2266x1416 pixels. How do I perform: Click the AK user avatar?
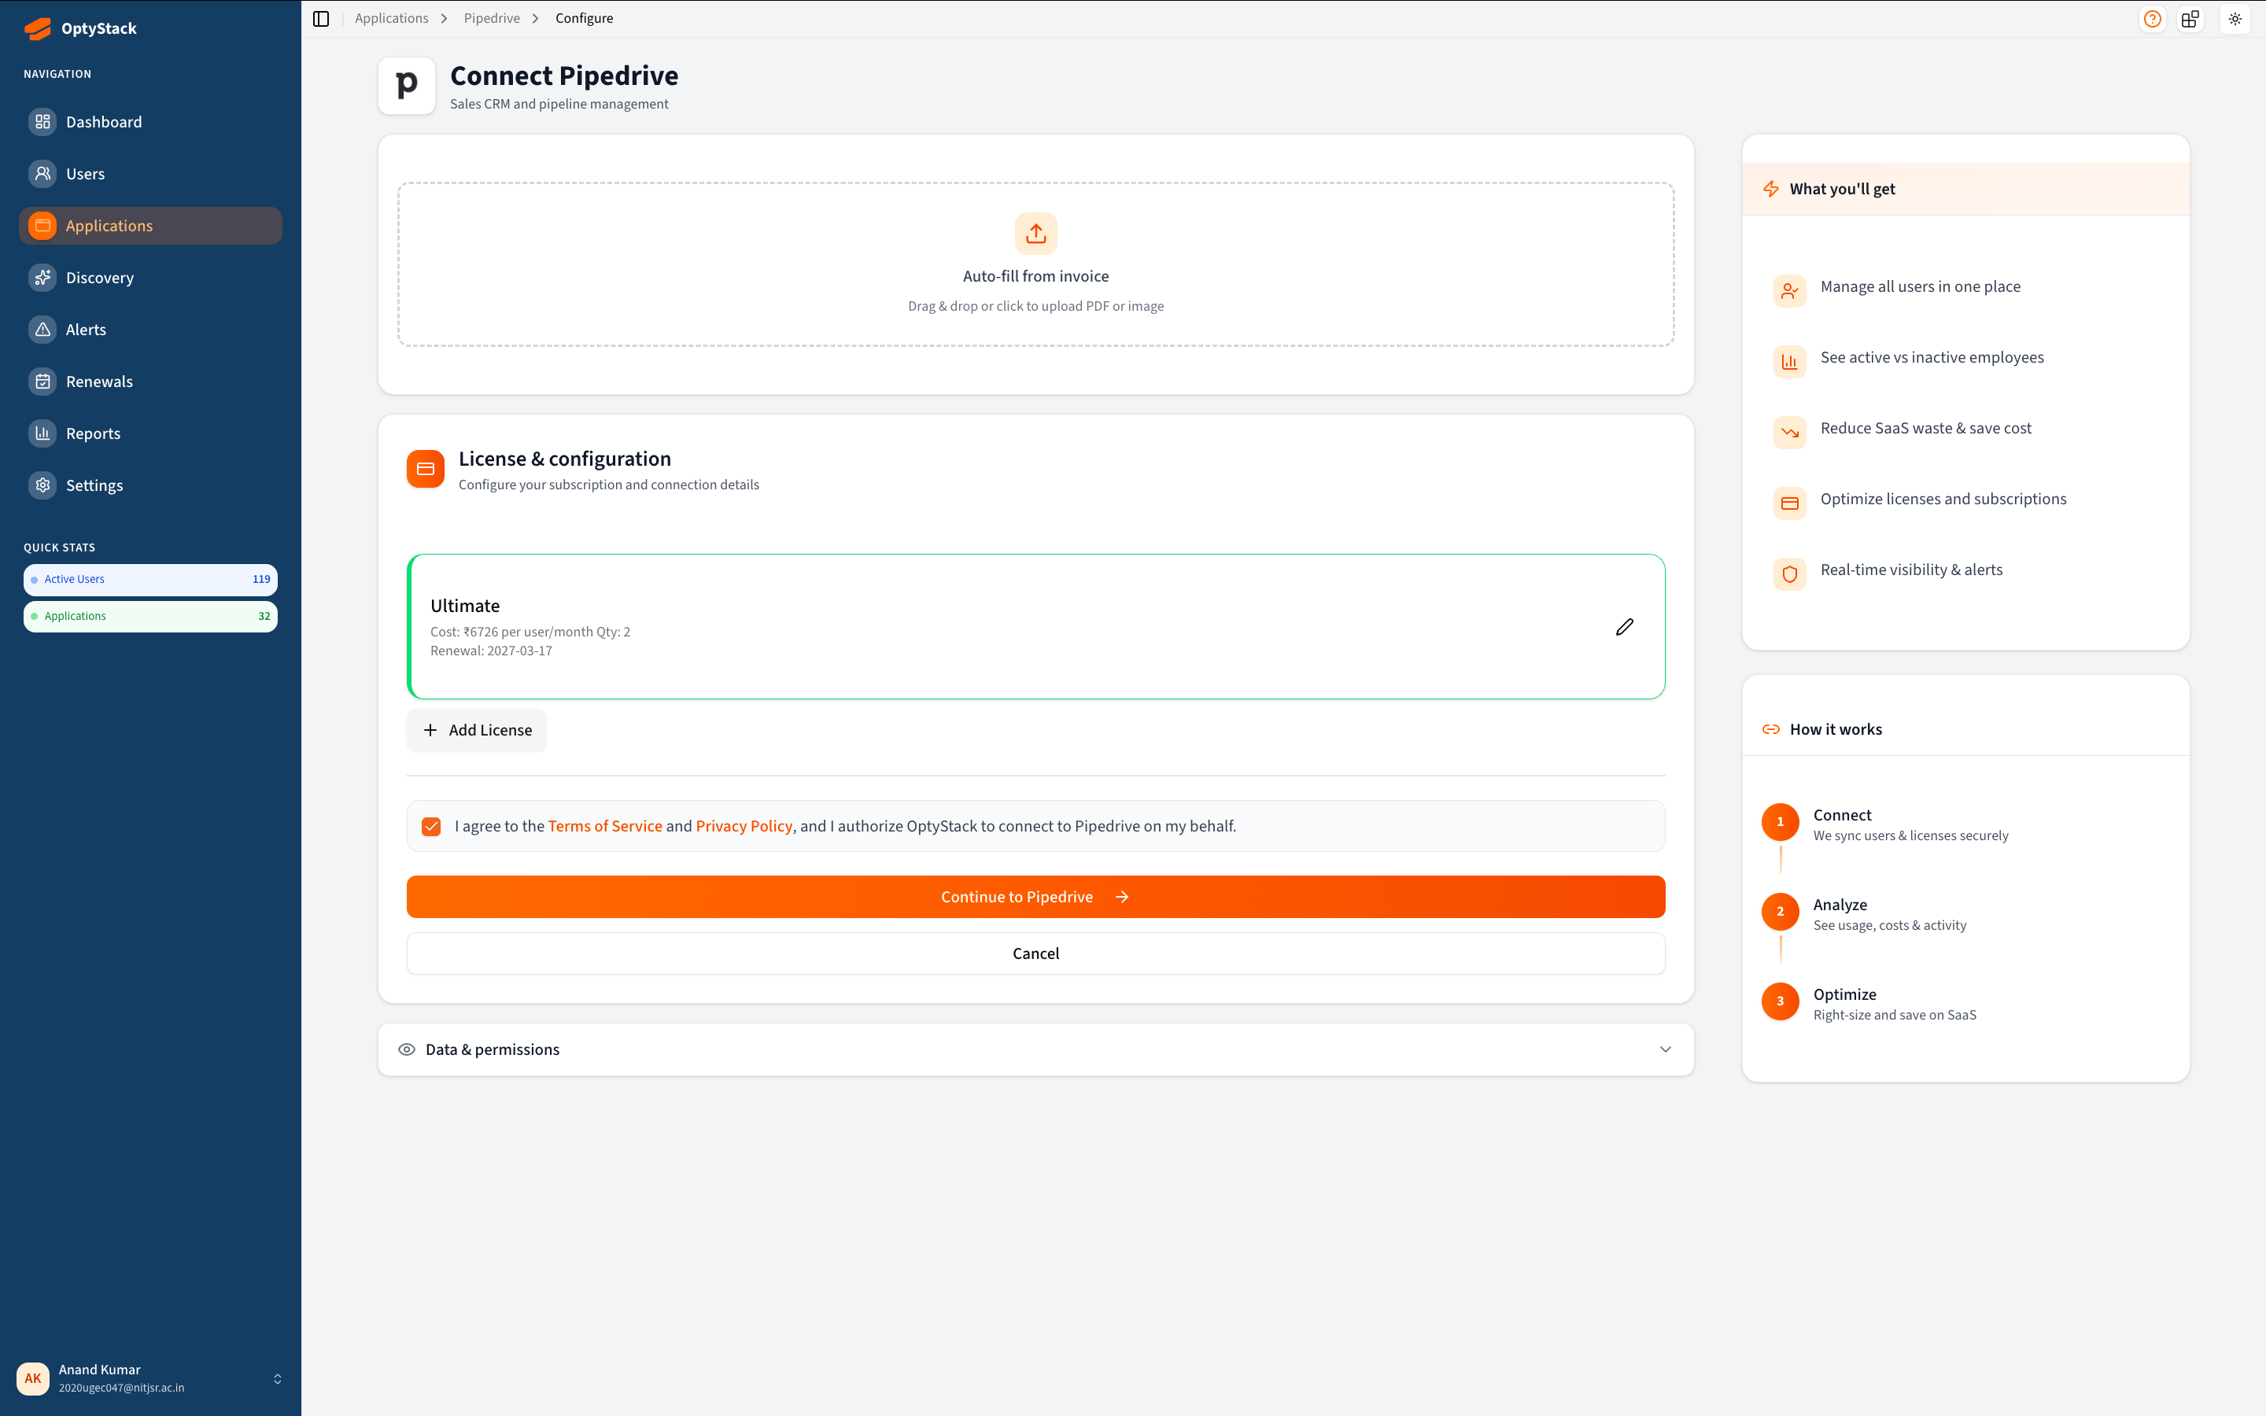pos(33,1378)
